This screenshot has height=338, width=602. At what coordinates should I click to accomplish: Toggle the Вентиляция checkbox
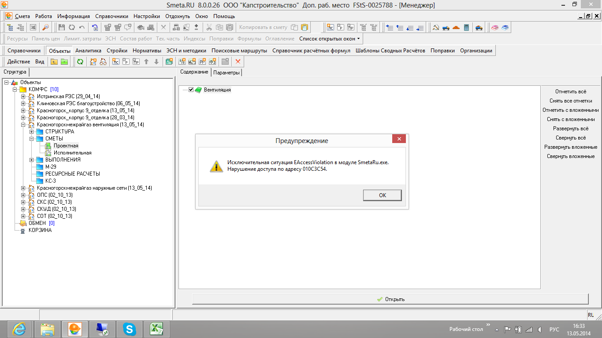point(191,90)
